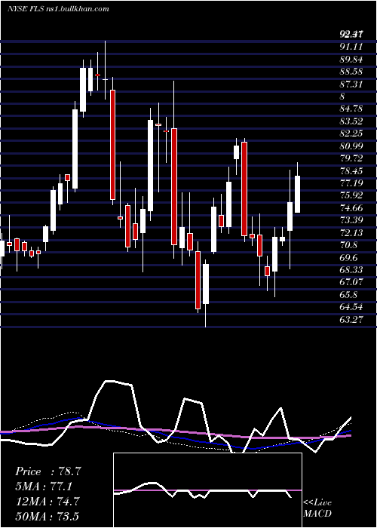Click the 63.27 price axis label
The height and width of the screenshot is (528, 377).
351,320
